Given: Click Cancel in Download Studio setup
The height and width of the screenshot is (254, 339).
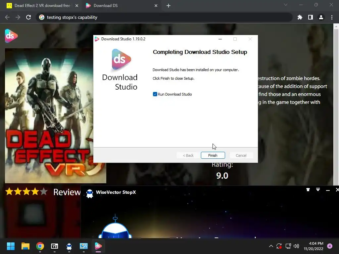Looking at the screenshot, I should [x=241, y=155].
